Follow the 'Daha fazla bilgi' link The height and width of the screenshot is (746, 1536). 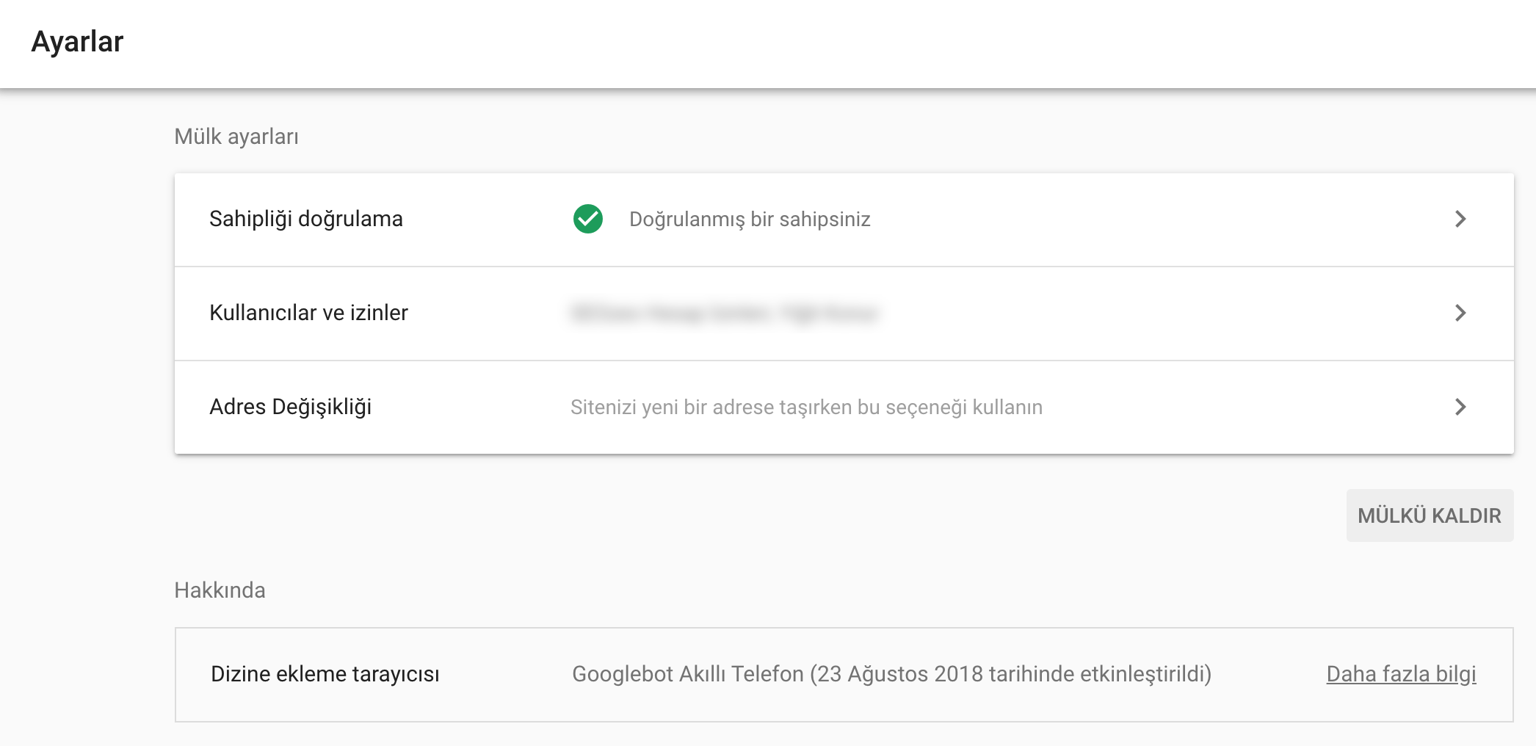pos(1401,674)
